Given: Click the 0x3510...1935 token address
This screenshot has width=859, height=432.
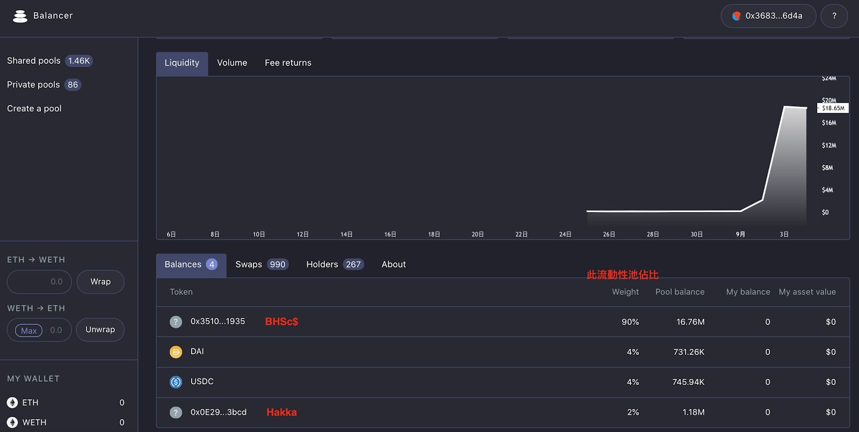Looking at the screenshot, I should click(x=217, y=322).
